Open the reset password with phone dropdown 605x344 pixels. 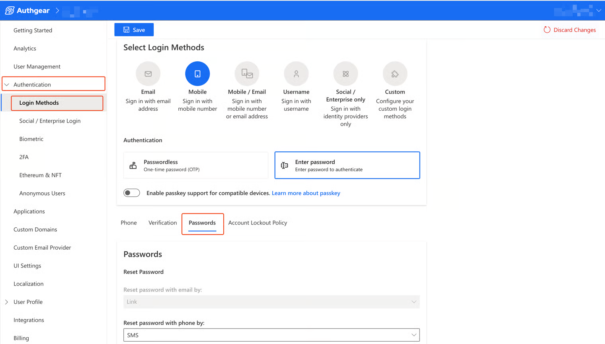pos(271,335)
